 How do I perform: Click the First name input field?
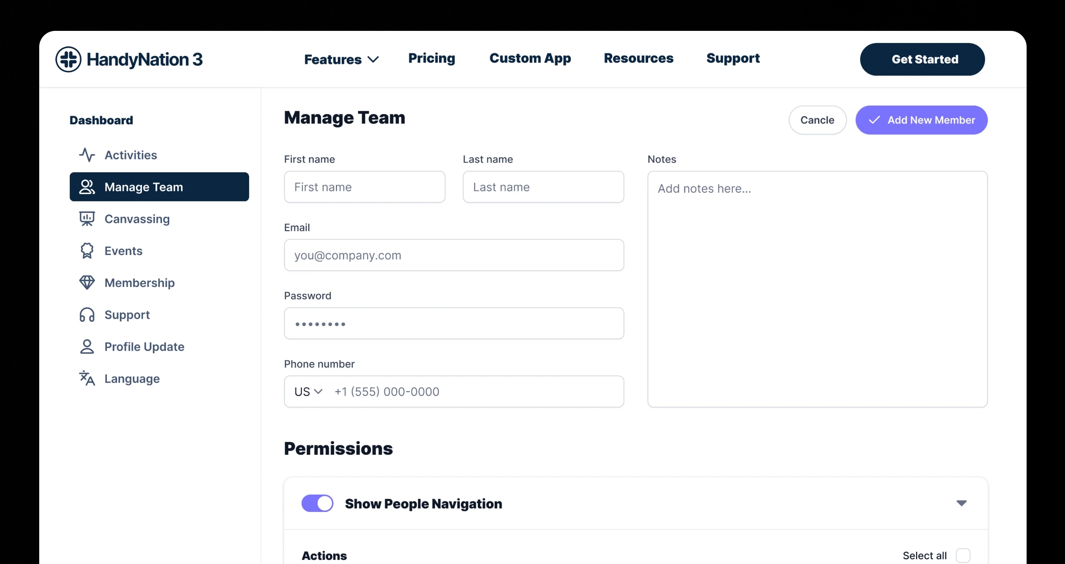tap(365, 187)
